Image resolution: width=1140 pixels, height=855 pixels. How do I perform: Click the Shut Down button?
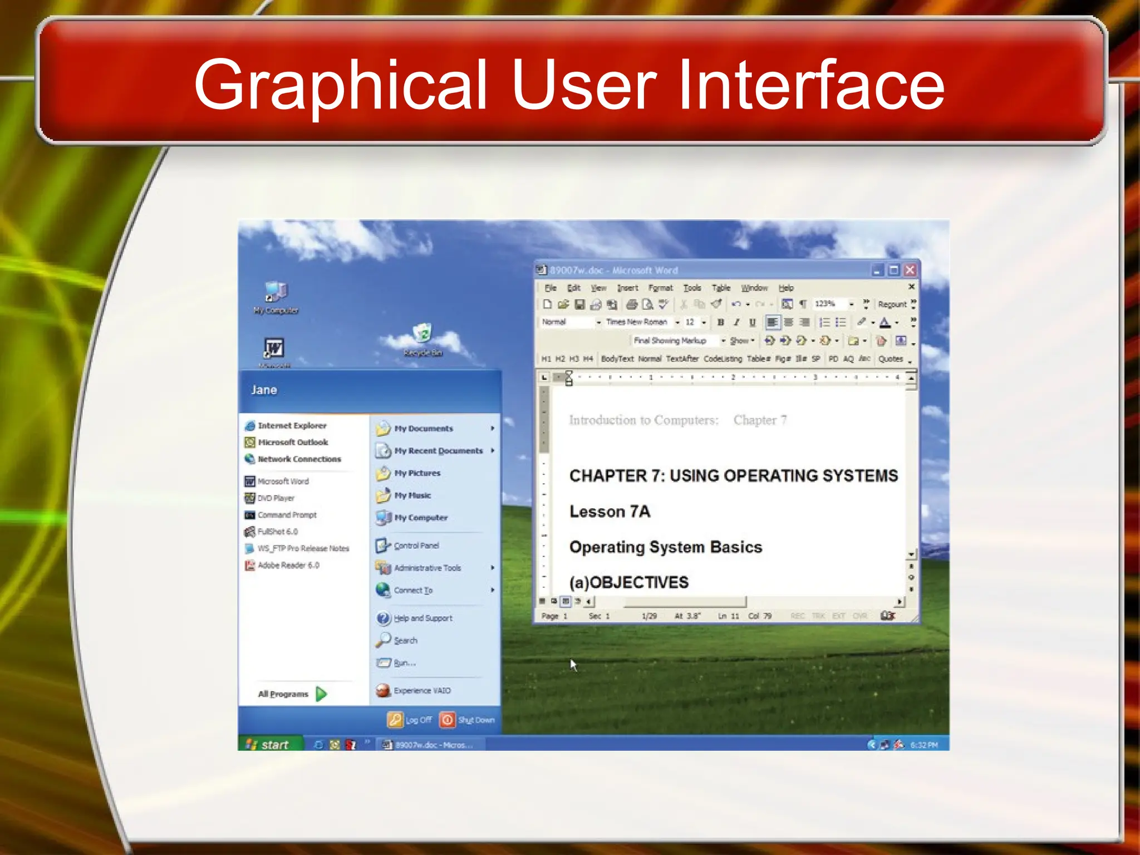(x=467, y=720)
